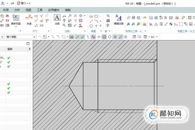Start the 快速 rapid dimension tool
Image resolution: width=195 pixels, height=130 pixels.
coord(29,20)
